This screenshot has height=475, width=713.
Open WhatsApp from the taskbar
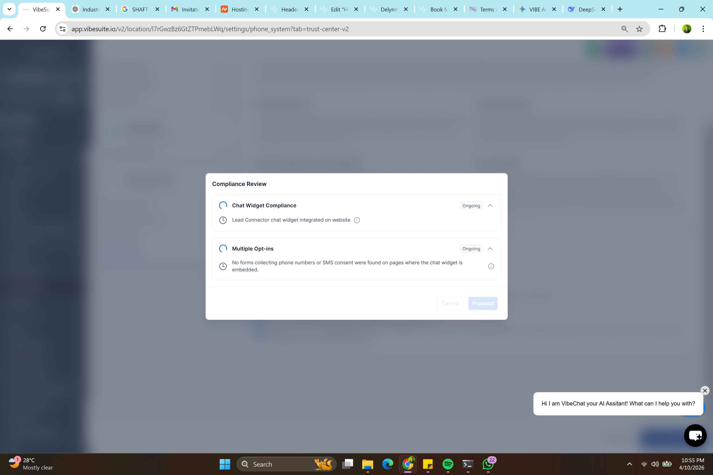[488, 464]
